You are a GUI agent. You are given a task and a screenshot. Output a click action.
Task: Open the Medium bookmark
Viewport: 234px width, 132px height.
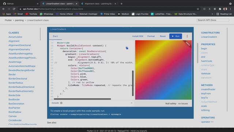[124, 14]
